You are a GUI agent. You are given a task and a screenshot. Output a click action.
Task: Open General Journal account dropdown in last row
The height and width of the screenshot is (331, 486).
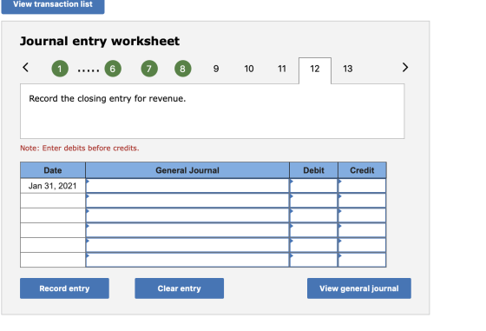click(x=187, y=260)
